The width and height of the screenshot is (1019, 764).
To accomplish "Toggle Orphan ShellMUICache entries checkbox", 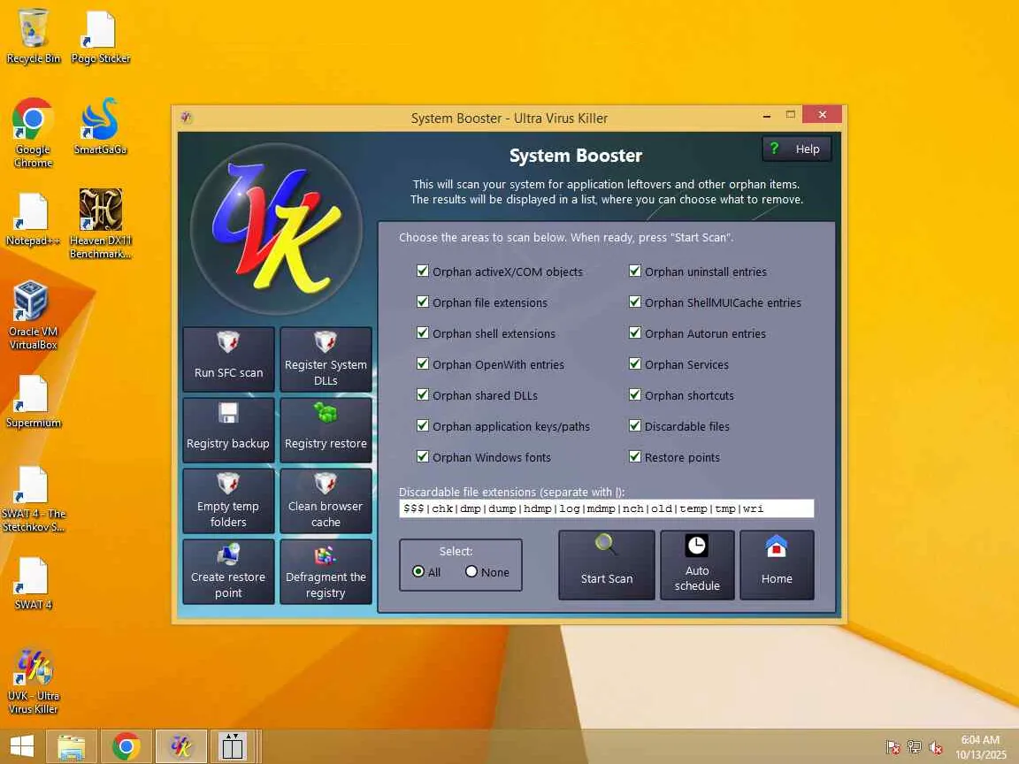I will tap(635, 302).
